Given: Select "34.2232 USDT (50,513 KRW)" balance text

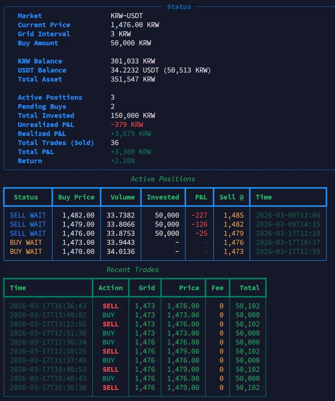Looking at the screenshot, I should click(x=161, y=70).
